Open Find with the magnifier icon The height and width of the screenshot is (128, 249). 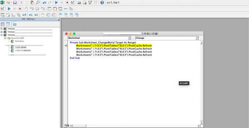click(38, 2)
